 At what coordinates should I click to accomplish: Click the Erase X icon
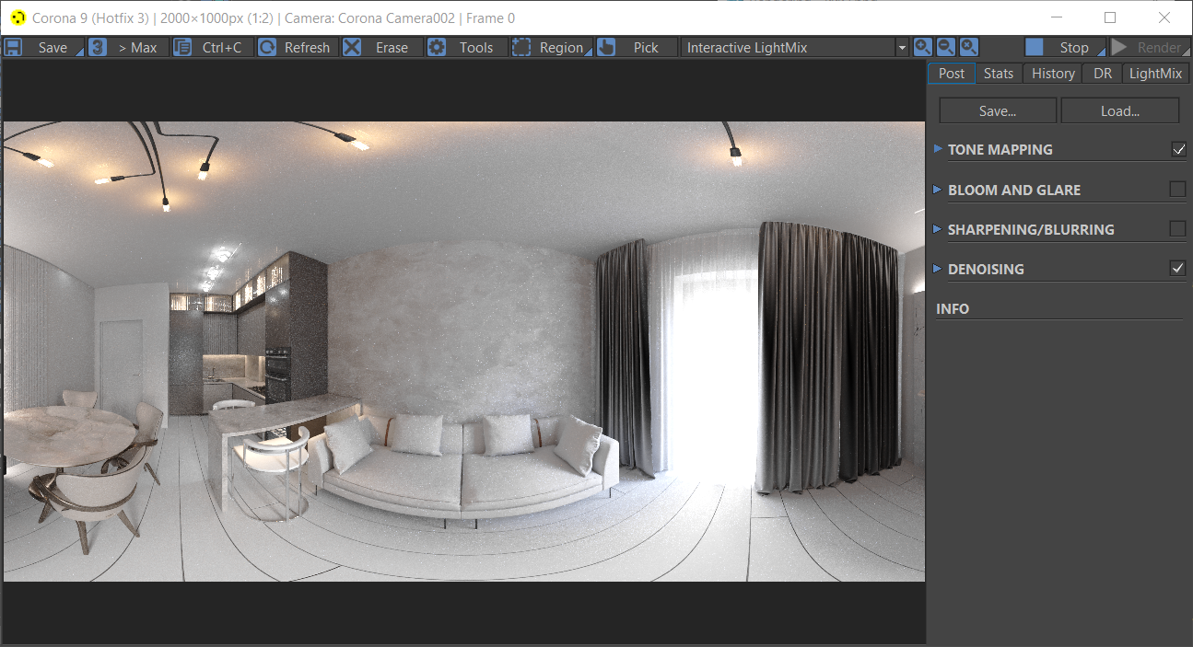[x=352, y=48]
